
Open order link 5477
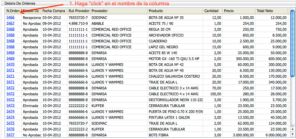tap(10, 135)
